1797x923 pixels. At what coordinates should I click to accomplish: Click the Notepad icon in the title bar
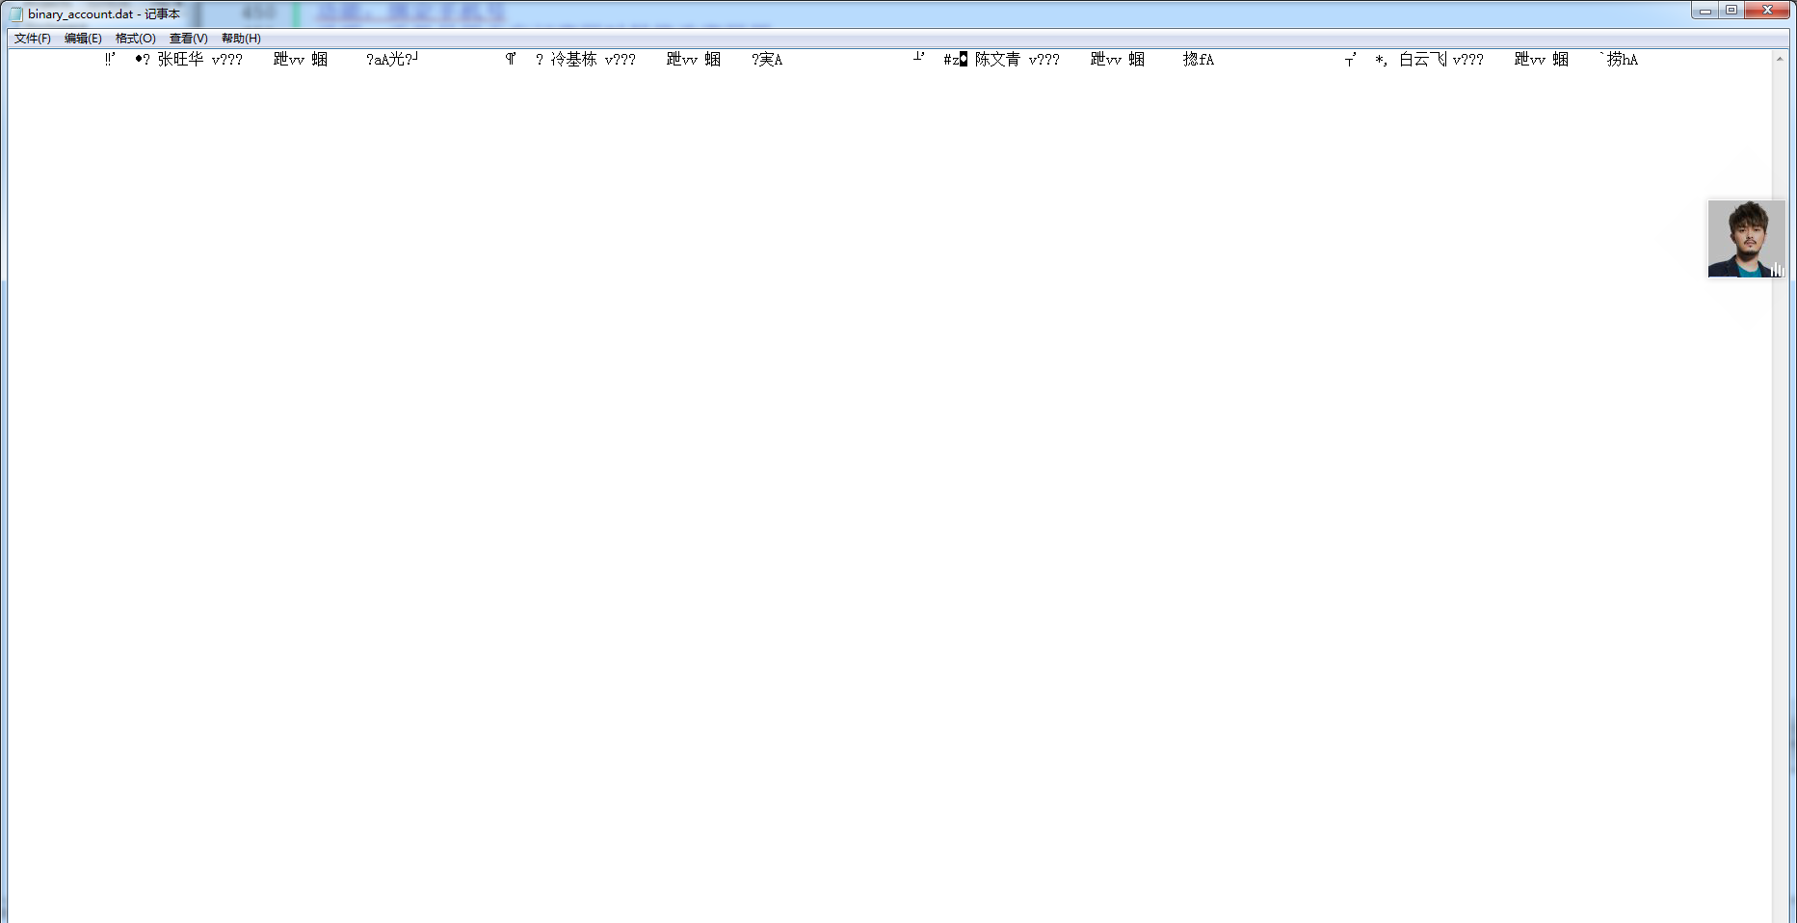tap(16, 13)
